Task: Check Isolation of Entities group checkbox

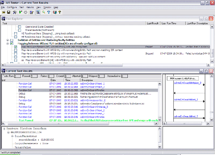Action: coord(12,40)
